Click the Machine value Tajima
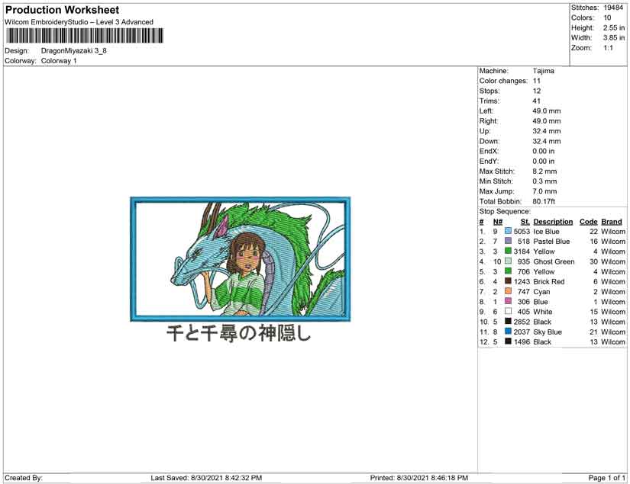 [x=544, y=71]
